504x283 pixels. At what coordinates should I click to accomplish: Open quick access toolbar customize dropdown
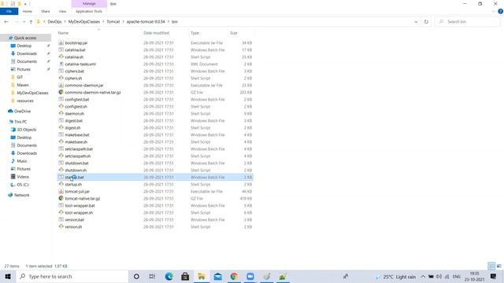(x=25, y=4)
